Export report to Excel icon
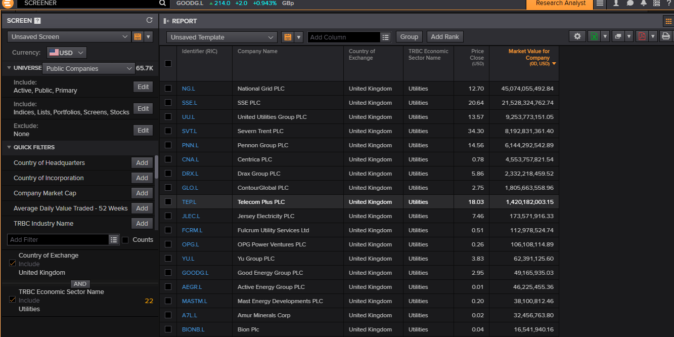The width and height of the screenshot is (674, 337). 594,36
